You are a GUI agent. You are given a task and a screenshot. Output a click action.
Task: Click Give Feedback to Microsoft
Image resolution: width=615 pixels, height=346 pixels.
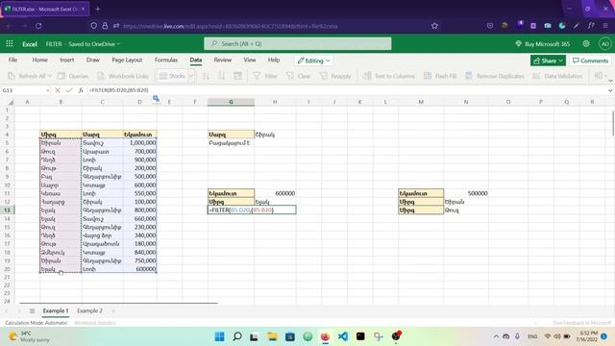click(582, 323)
